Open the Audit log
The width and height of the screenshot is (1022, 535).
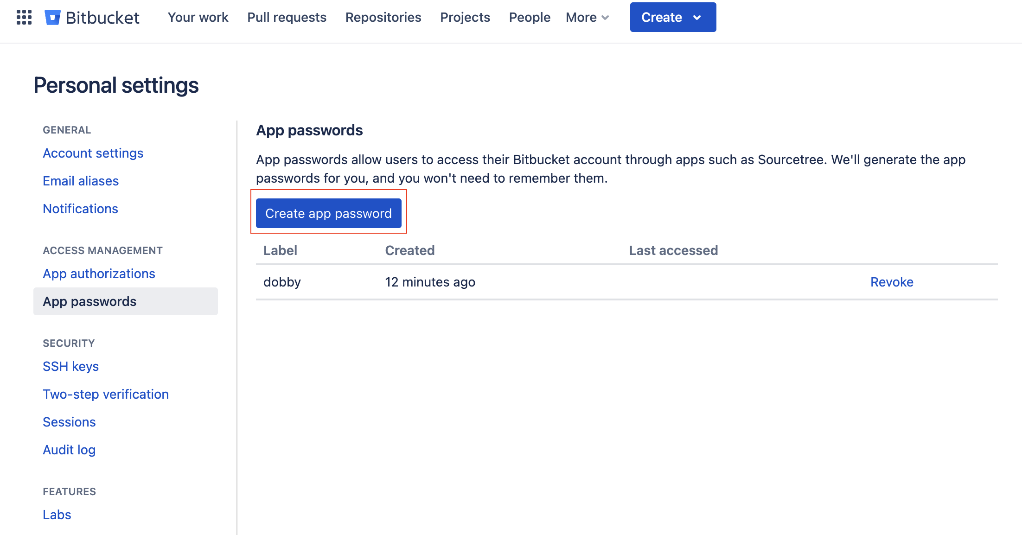point(69,450)
